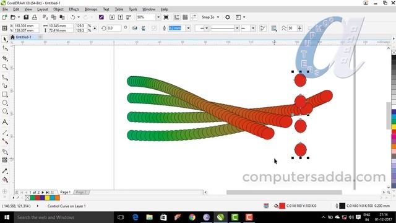Click the yellow document palette swatch
This screenshot has width=396, height=223.
(x=47, y=198)
